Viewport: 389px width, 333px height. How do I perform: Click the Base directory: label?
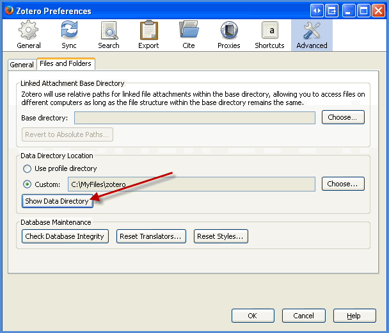(x=44, y=118)
